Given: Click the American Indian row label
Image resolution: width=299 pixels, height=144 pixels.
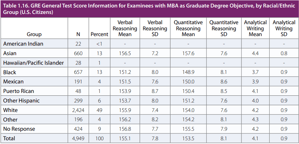Looking at the screenshot, I should [x=23, y=44].
